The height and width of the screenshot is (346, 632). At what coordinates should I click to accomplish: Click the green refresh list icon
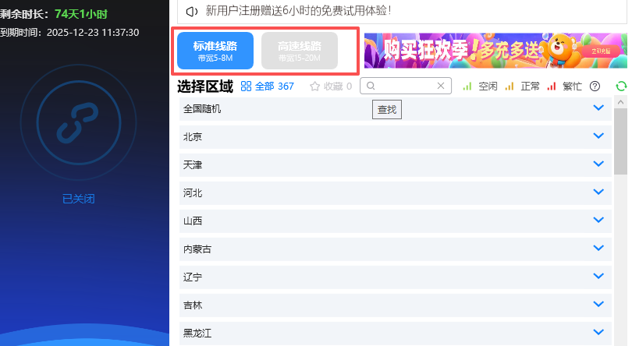pyautogui.click(x=621, y=86)
